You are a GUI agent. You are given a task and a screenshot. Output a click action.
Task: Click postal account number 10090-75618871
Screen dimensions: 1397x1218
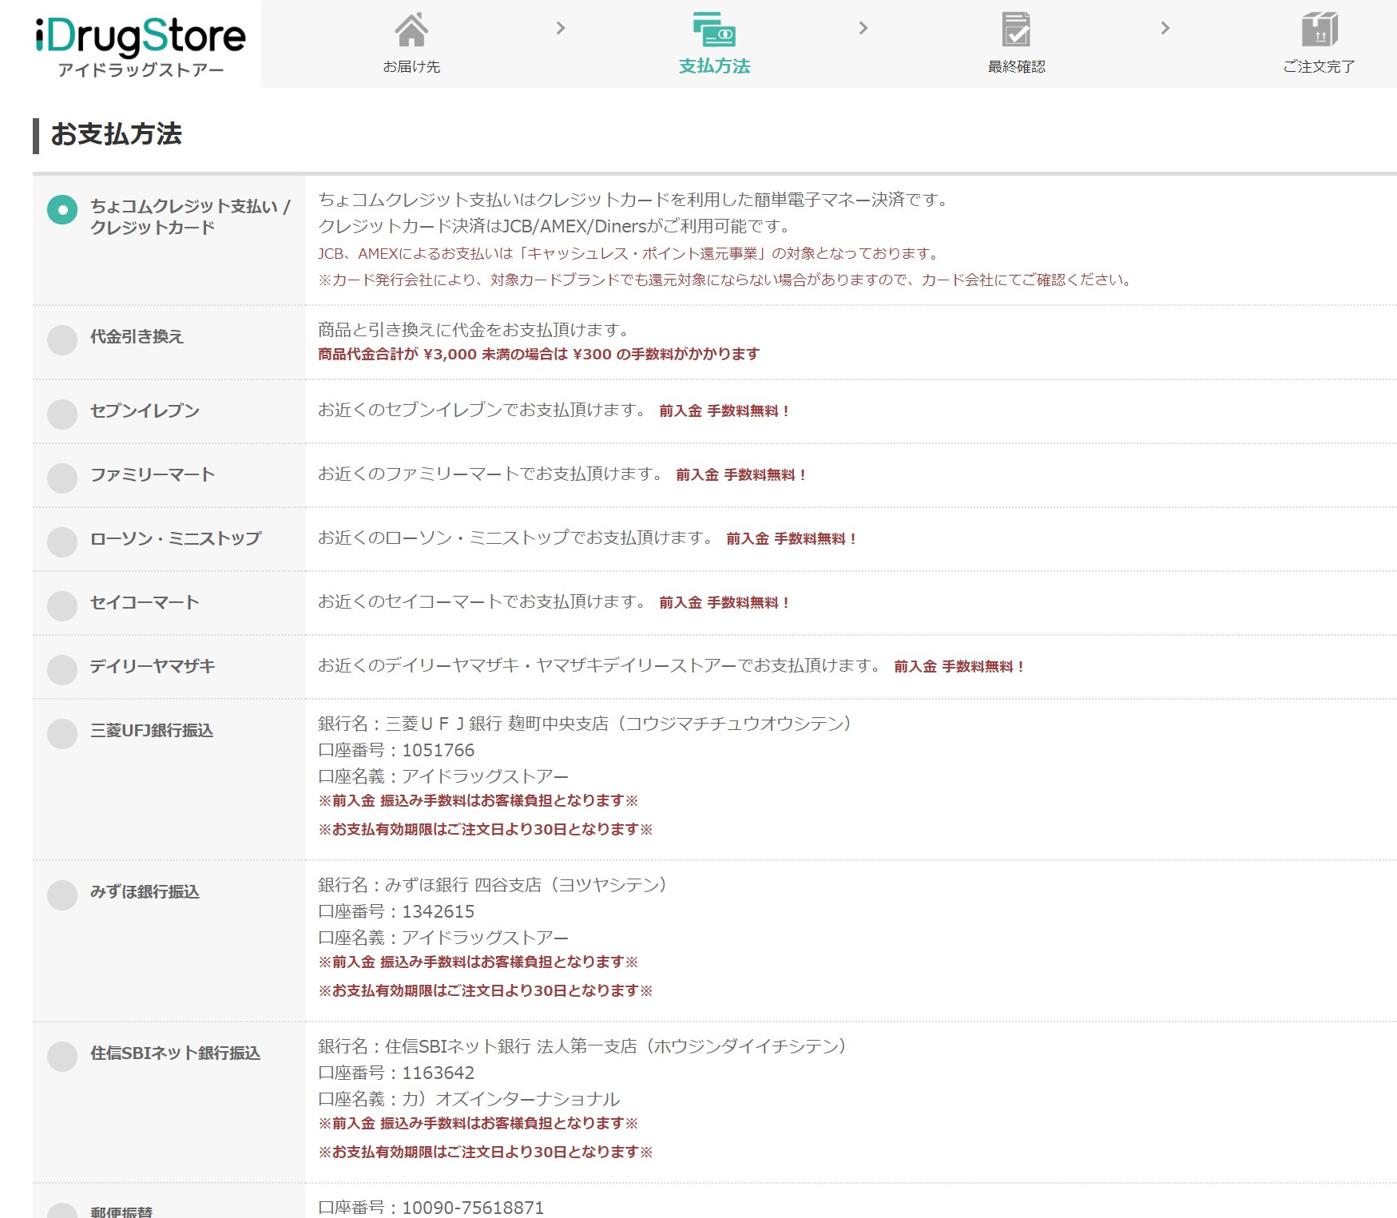pyautogui.click(x=473, y=1208)
